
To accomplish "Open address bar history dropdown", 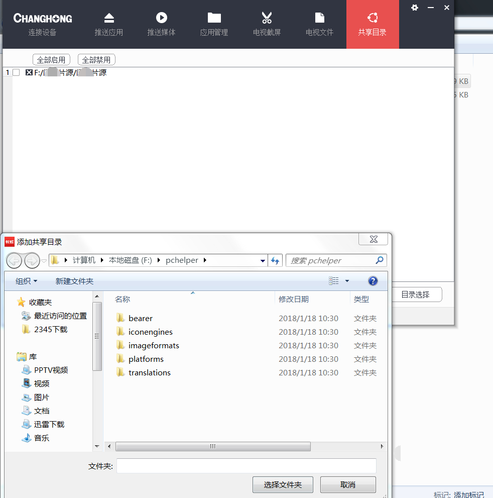I will tap(263, 261).
